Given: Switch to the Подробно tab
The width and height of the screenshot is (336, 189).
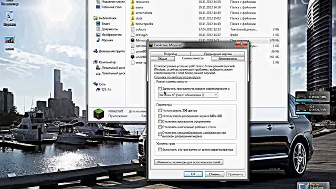Looking at the screenshot, I should tap(171, 54).
